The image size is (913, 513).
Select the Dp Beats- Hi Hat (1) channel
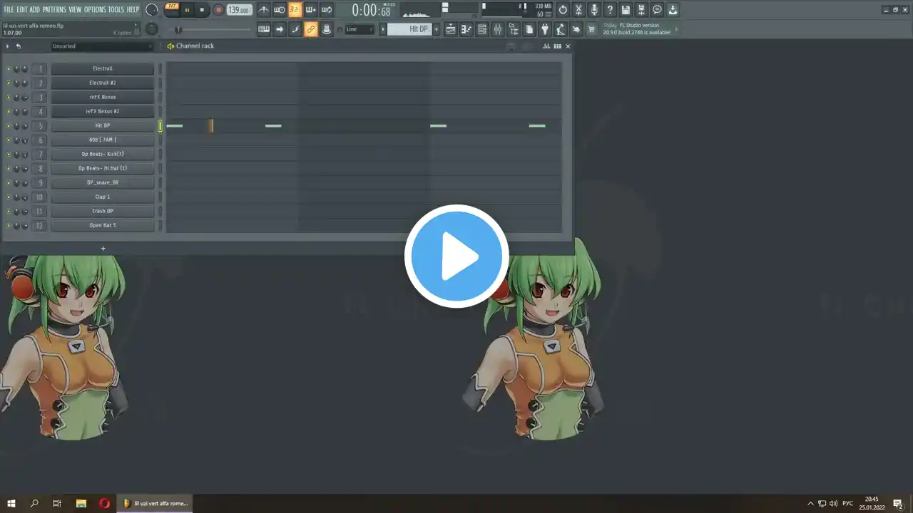[103, 169]
